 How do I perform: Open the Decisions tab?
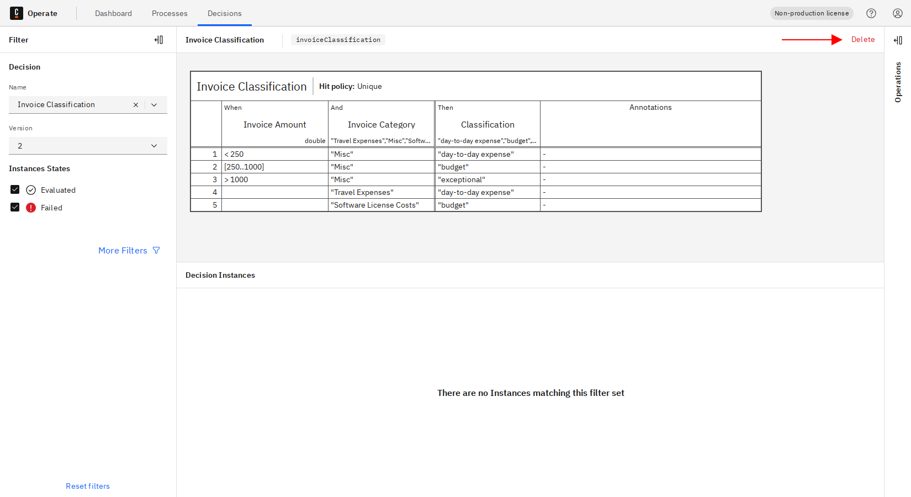click(x=224, y=13)
